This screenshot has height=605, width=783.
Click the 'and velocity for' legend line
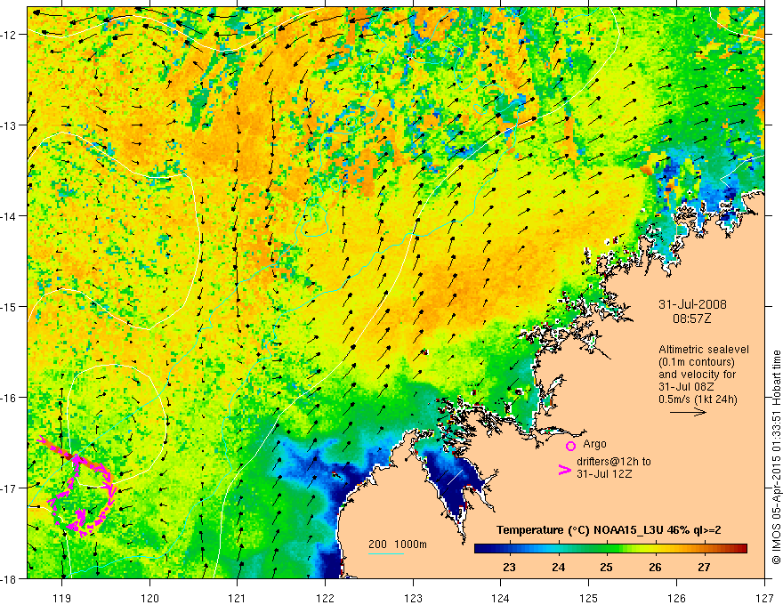[x=697, y=375]
